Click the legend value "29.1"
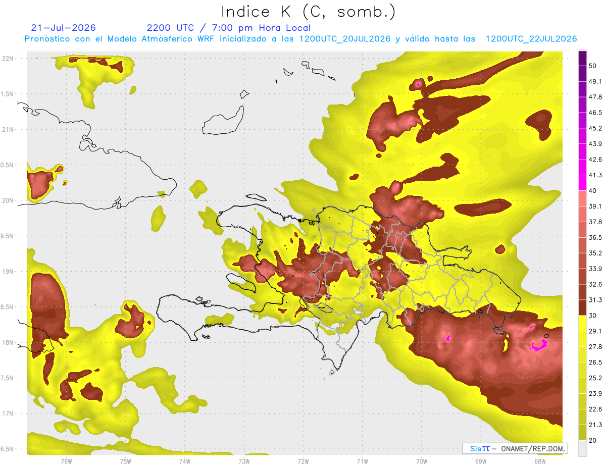 (595, 331)
